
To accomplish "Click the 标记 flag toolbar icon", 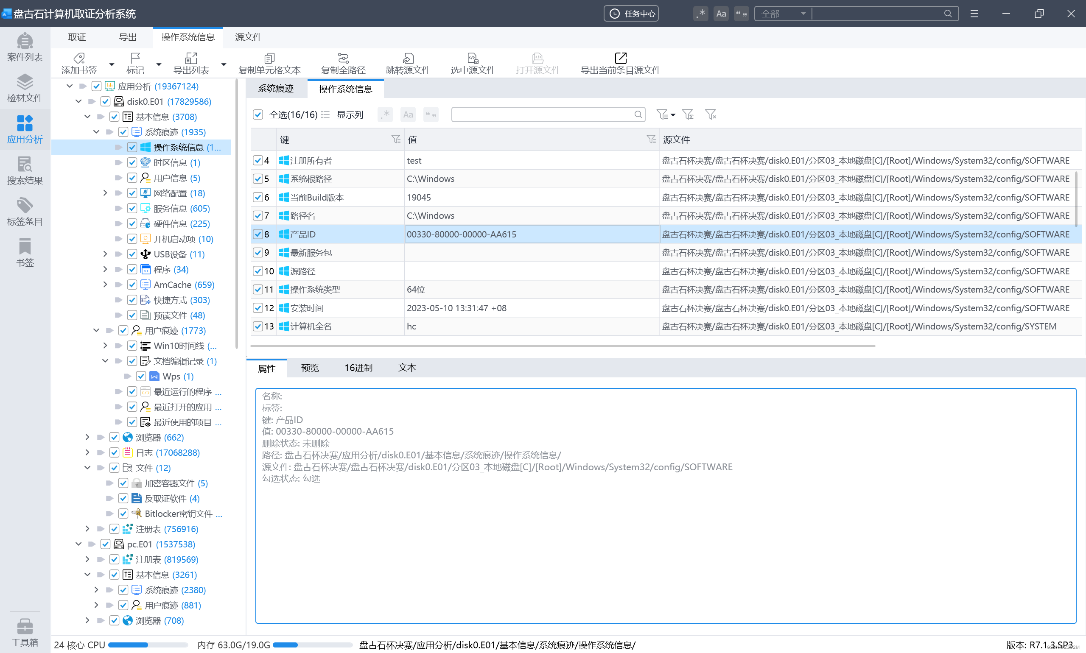I will point(135,64).
